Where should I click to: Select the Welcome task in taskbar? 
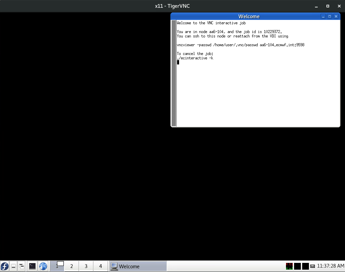coord(138,266)
